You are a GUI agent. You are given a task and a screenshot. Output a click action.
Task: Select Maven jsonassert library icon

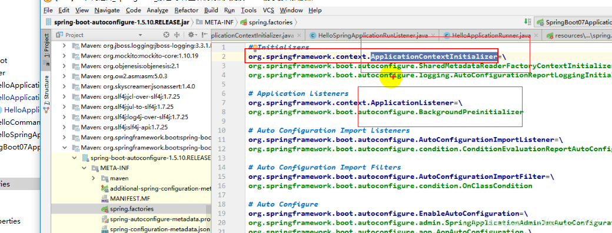75,86
